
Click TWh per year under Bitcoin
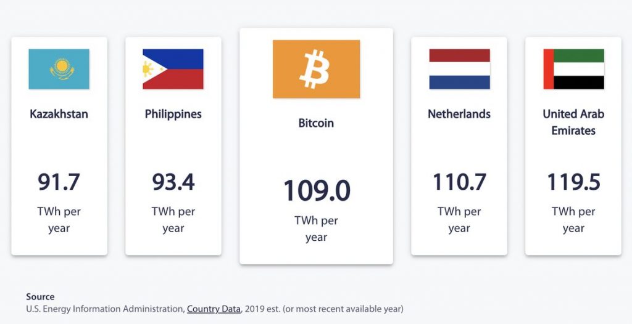pos(317,229)
